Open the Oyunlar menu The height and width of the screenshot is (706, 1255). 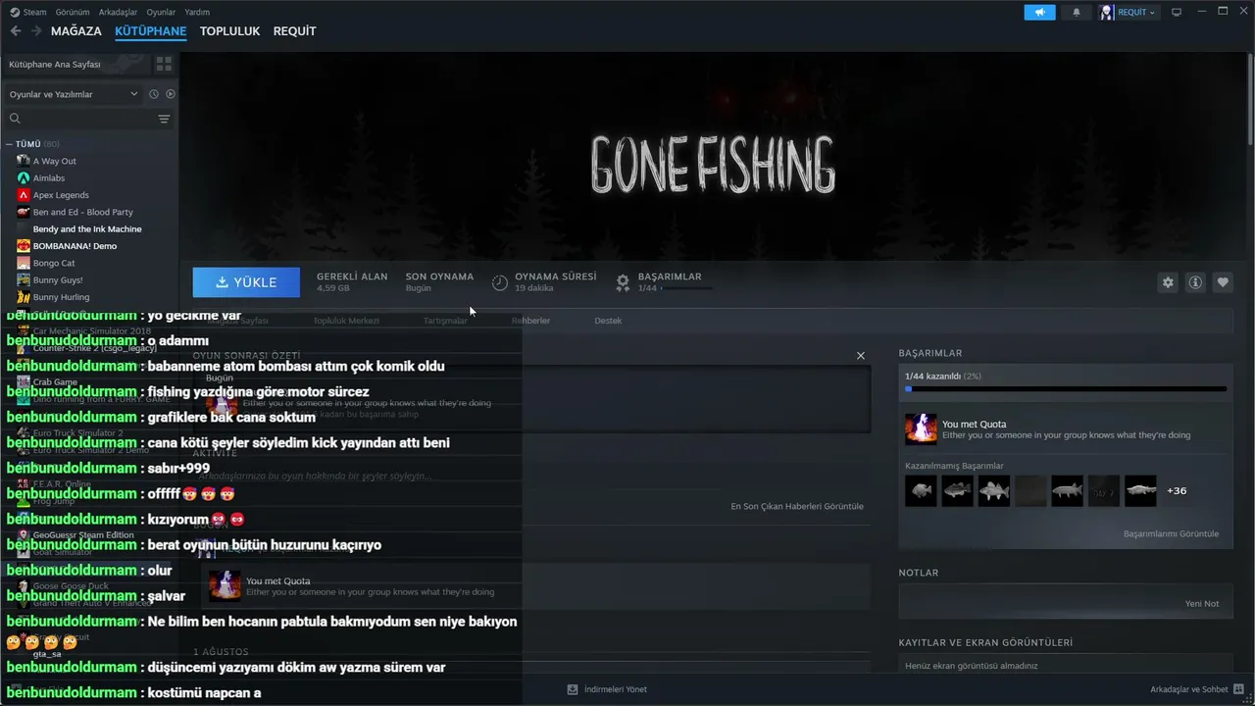coord(161,12)
